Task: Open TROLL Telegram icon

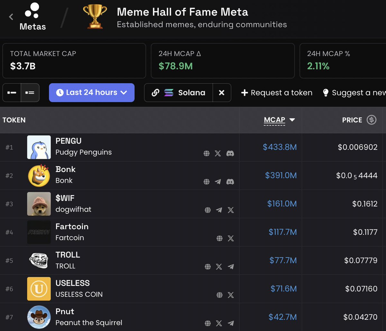Action: point(231,267)
